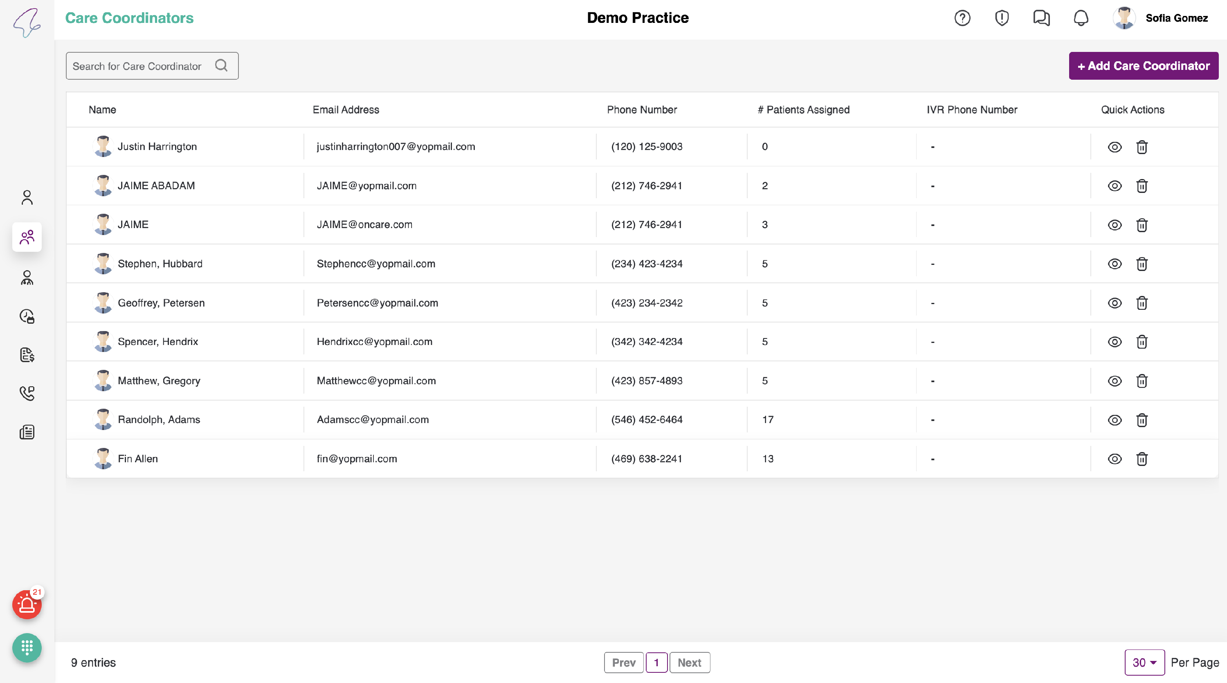
Task: Open the green dialpad button
Action: click(x=27, y=648)
